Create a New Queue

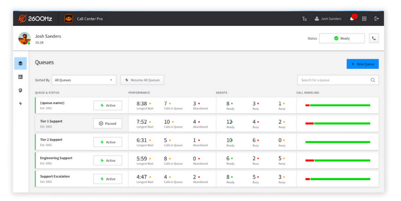363,64
